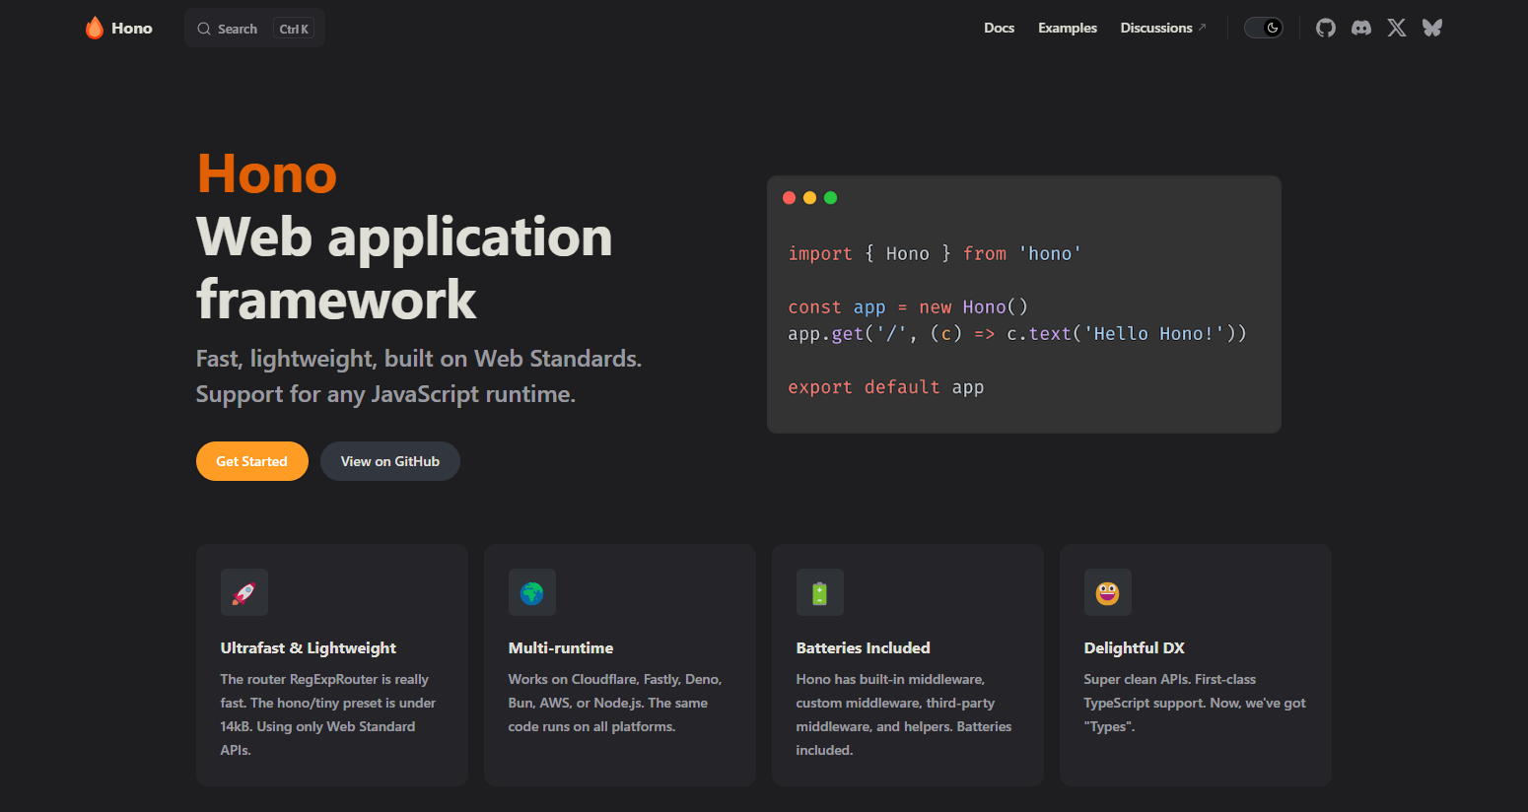Viewport: 1528px width, 812px height.
Task: Click the orange Hono hero title
Action: [267, 173]
